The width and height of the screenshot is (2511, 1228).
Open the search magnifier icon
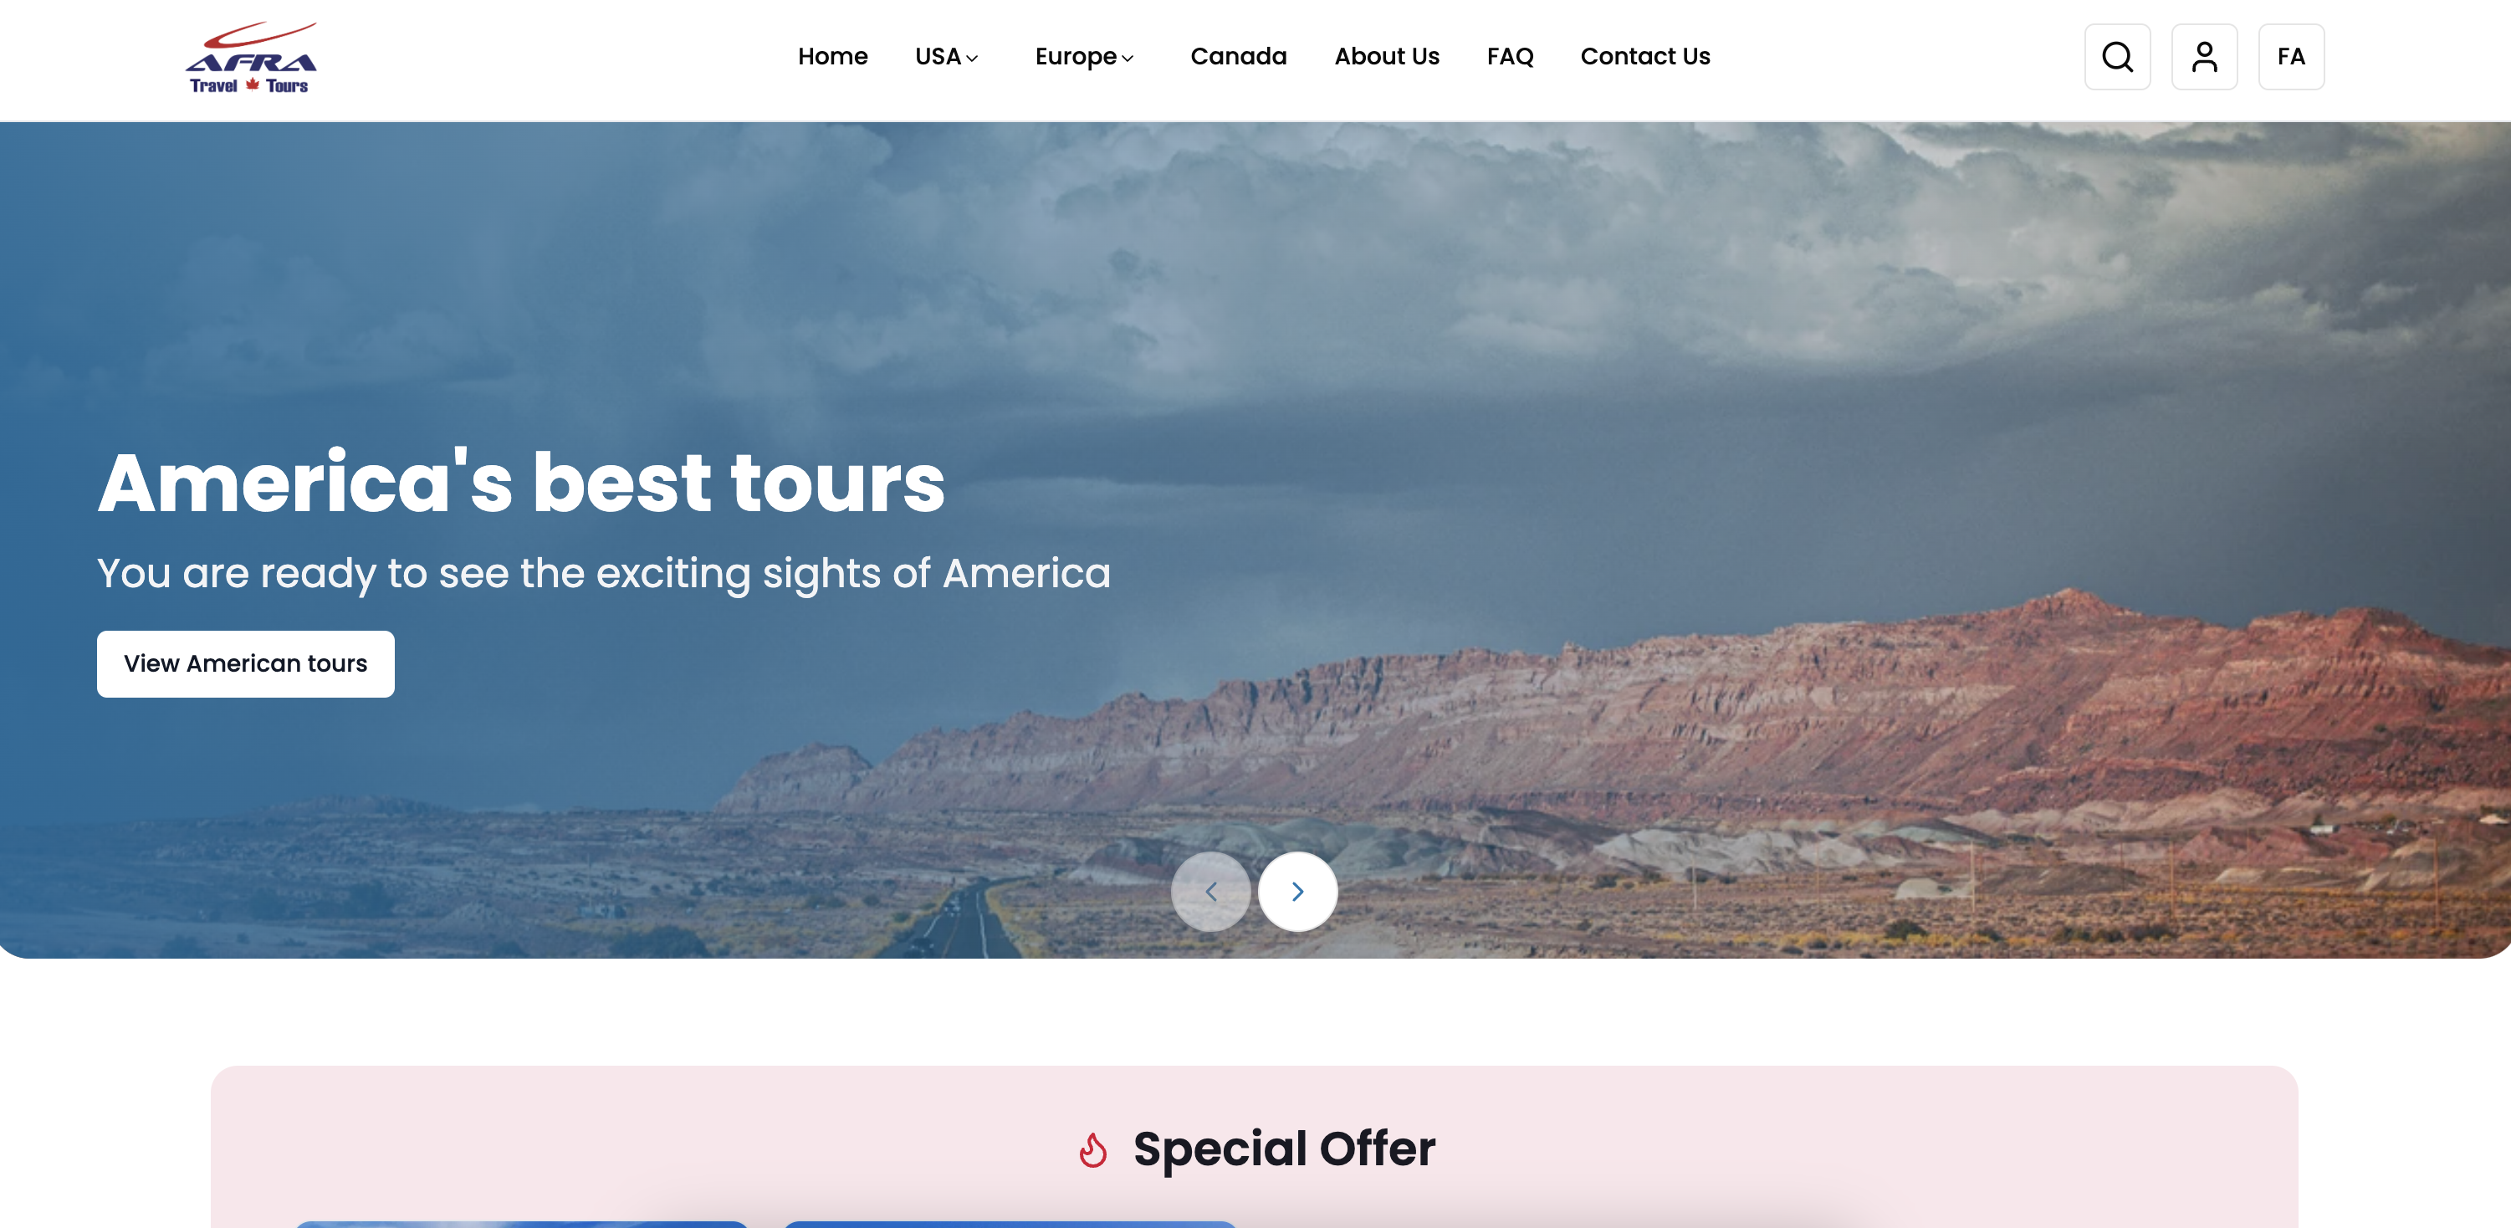pos(2117,57)
